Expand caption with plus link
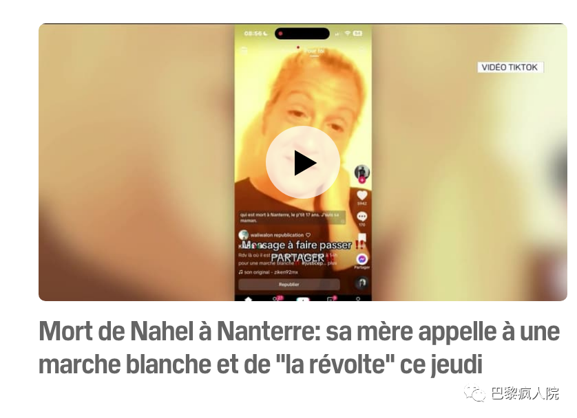This screenshot has width=577, height=418. tap(333, 263)
